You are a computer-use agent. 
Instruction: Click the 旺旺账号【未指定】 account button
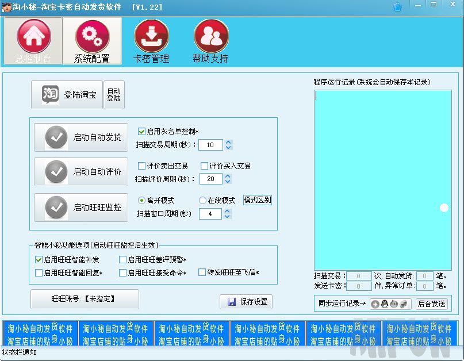(x=84, y=299)
